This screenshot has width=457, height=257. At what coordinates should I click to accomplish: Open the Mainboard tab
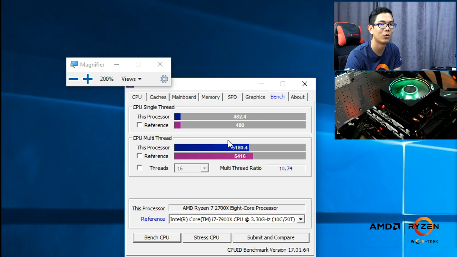pyautogui.click(x=184, y=97)
